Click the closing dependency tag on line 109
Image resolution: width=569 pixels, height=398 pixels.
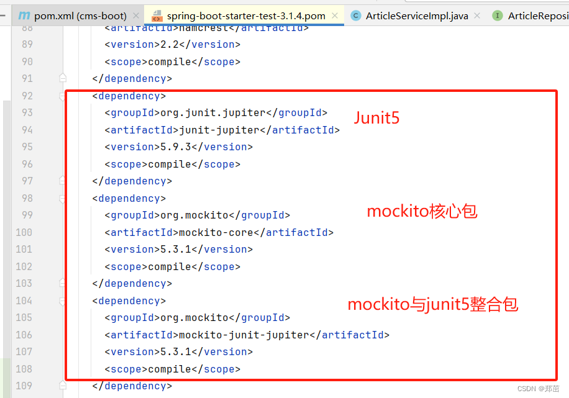click(x=132, y=386)
